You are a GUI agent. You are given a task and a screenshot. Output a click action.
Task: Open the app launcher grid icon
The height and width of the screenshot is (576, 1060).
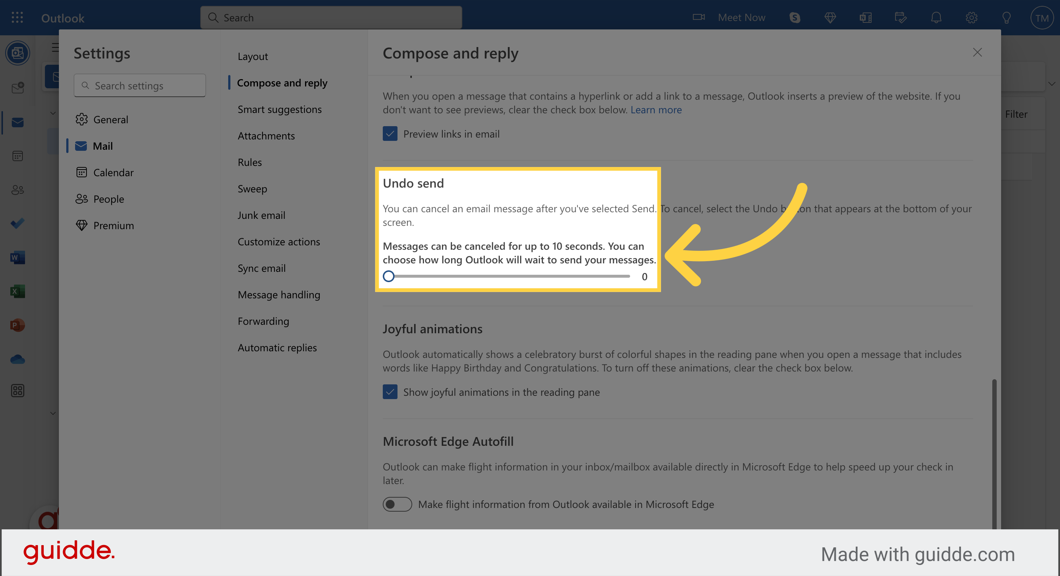17,17
